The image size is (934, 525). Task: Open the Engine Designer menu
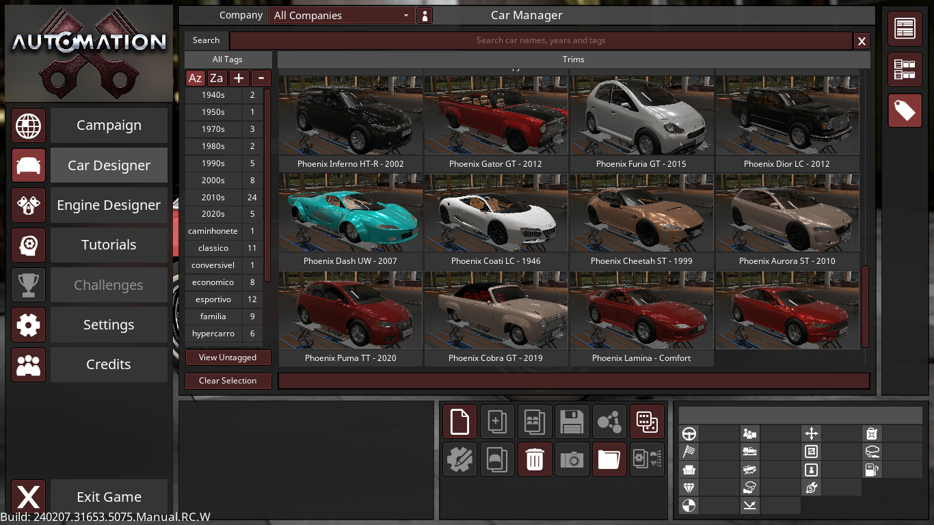(x=109, y=205)
